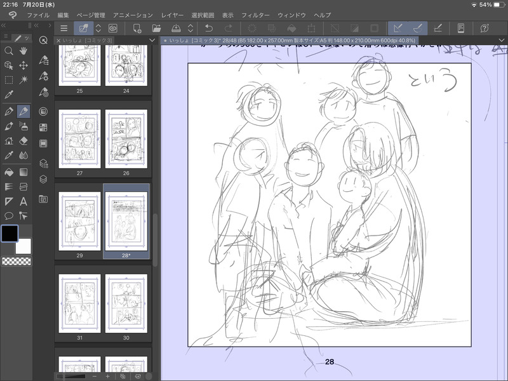Open the ウィンドウ menu
The height and width of the screenshot is (381, 508).
(x=291, y=15)
